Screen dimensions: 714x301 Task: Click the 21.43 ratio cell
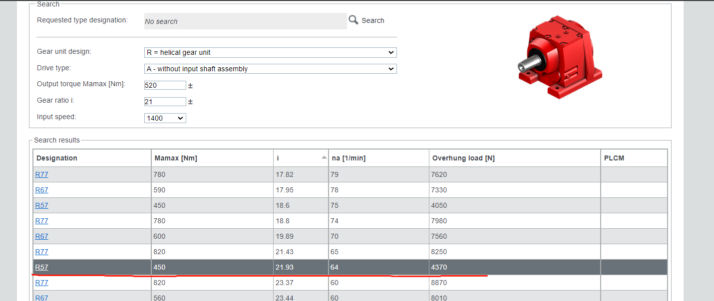click(301, 252)
